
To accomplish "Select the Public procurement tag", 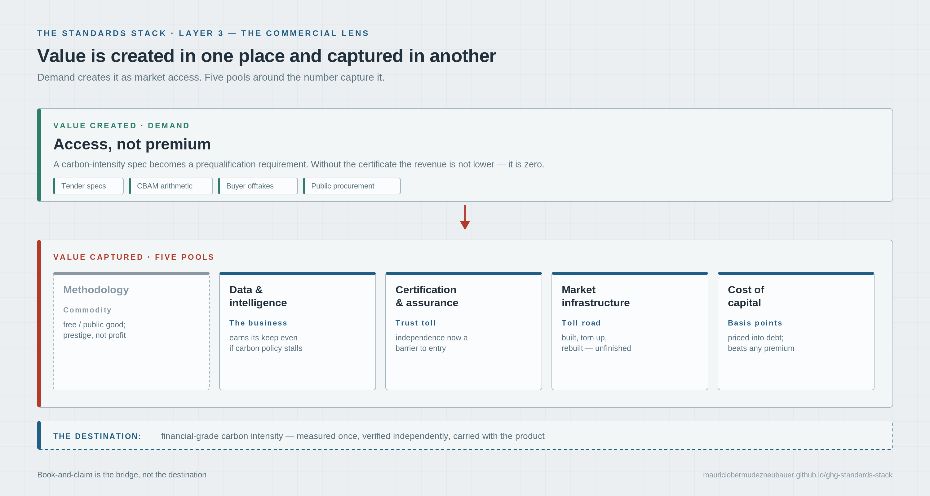I will pyautogui.click(x=352, y=186).
